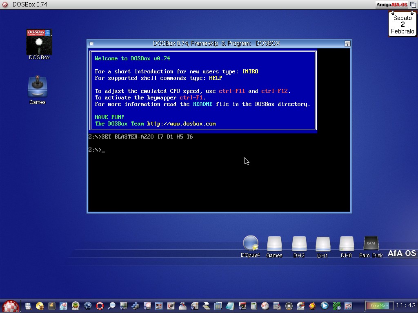
Task: Launch the globe web browser icon
Action: 87,306
